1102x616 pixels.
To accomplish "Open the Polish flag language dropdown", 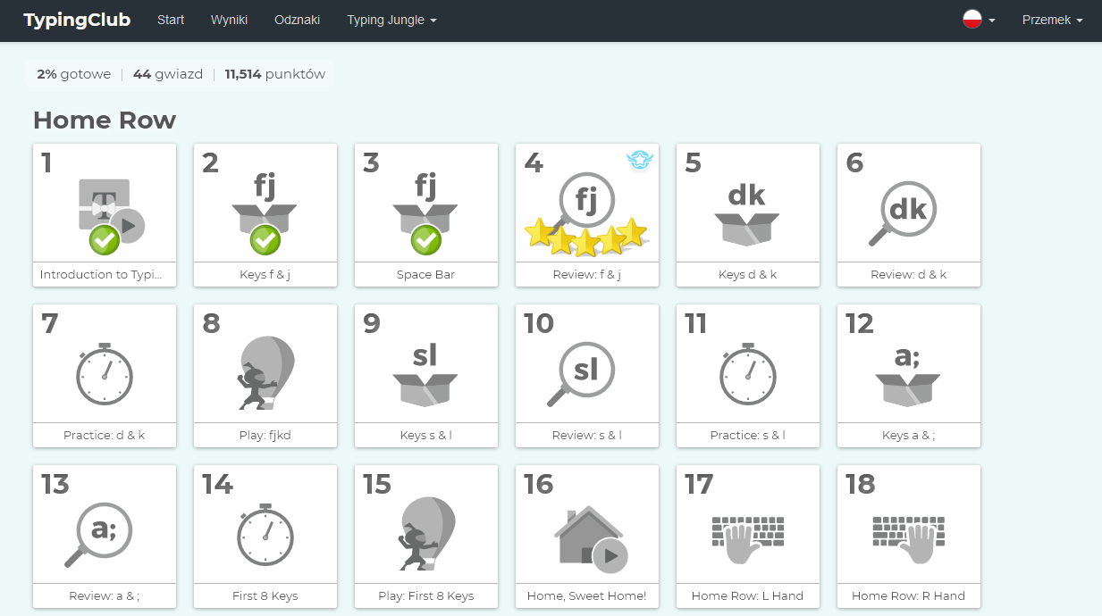I will (978, 20).
